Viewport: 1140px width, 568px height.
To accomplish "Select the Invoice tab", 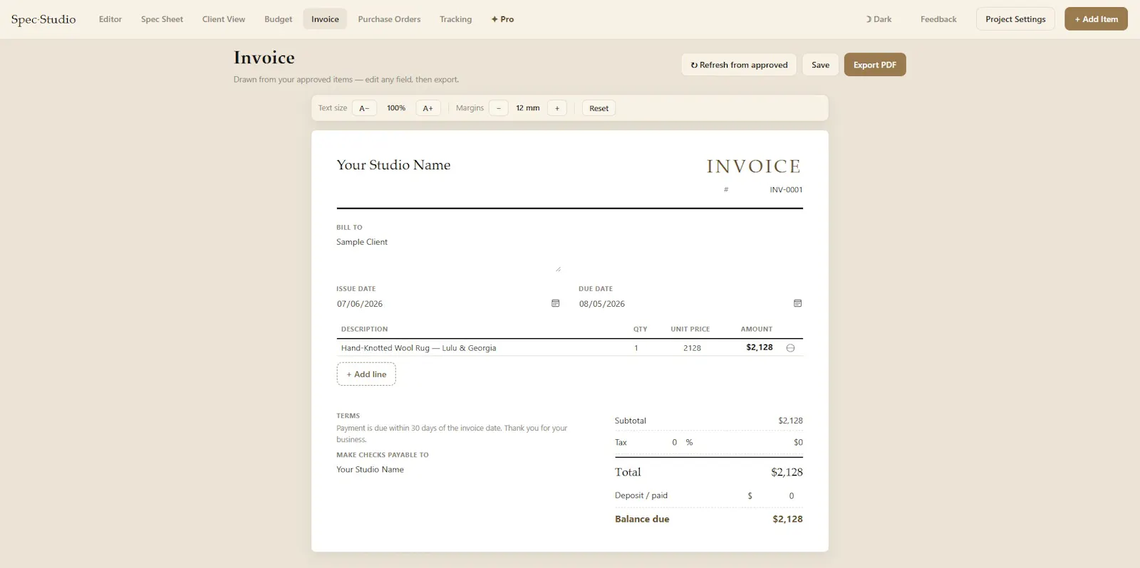I will pos(325,19).
